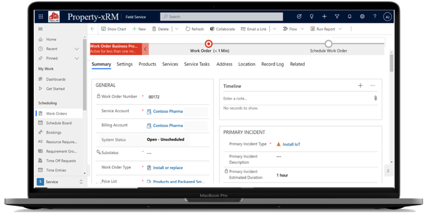The image size is (428, 215).
Task: Click the Property-xRM logo icon
Action: click(x=54, y=17)
